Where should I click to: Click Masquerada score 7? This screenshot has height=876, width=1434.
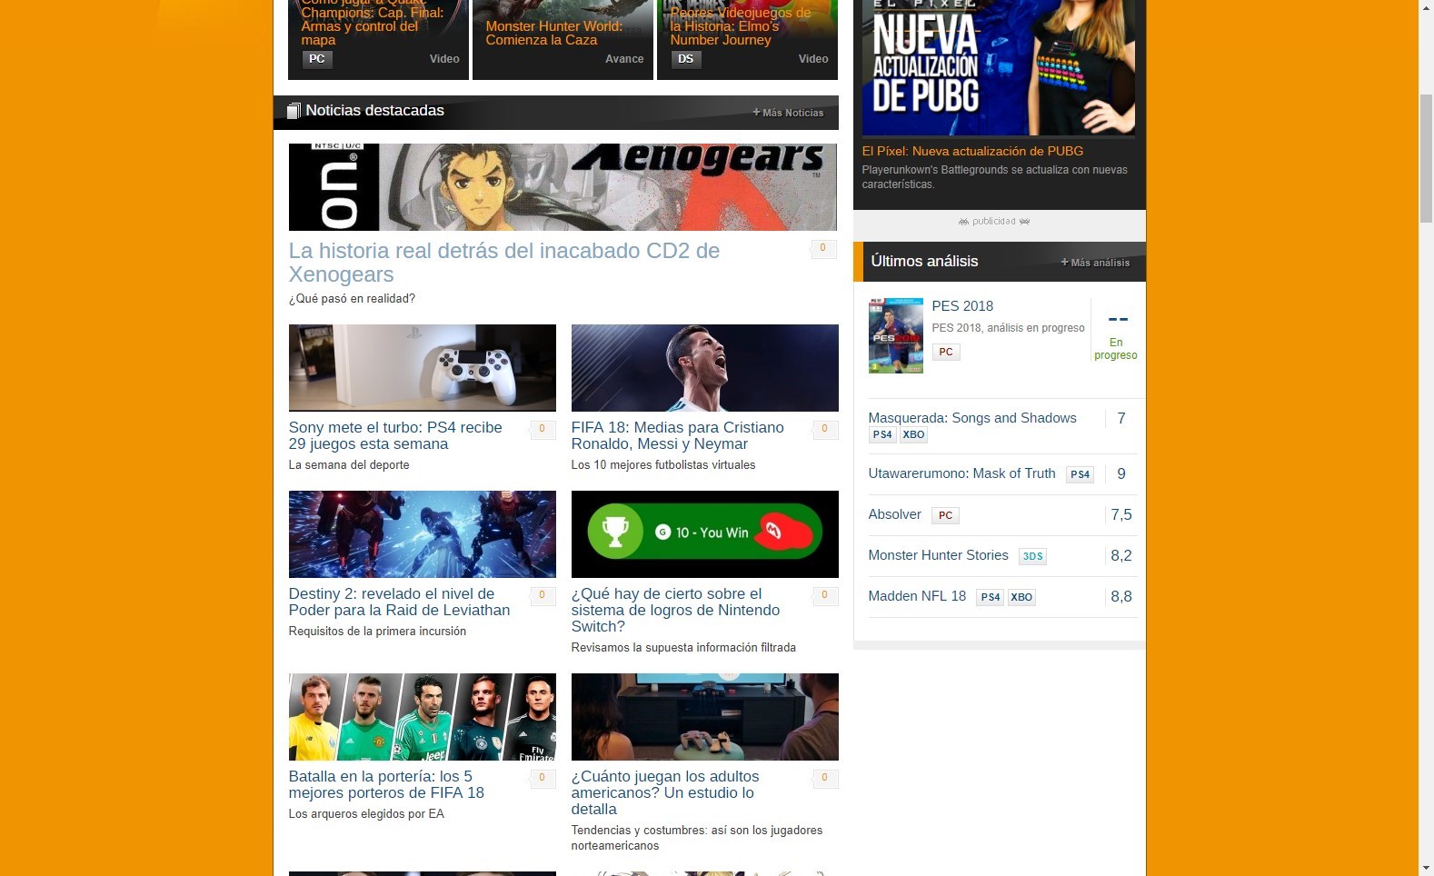click(1121, 418)
